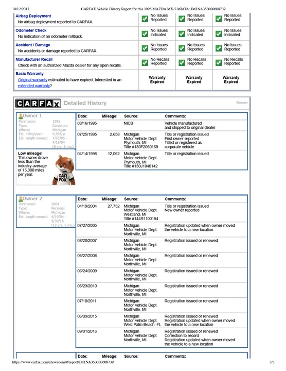Click 'New owner reported' comment
The height and width of the screenshot is (371, 286).
click(182, 210)
